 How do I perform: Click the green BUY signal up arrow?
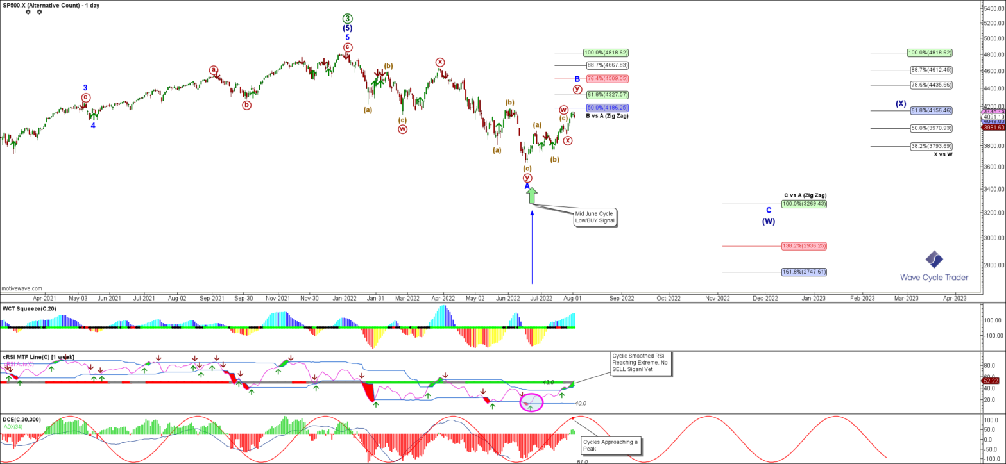tap(532, 196)
